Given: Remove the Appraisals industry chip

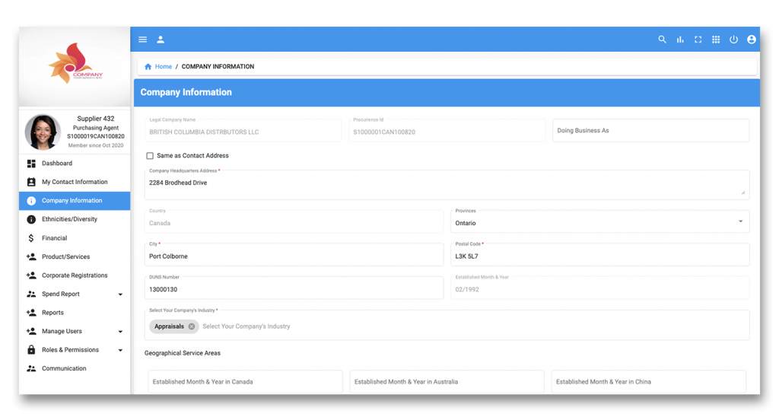Looking at the screenshot, I should point(192,326).
